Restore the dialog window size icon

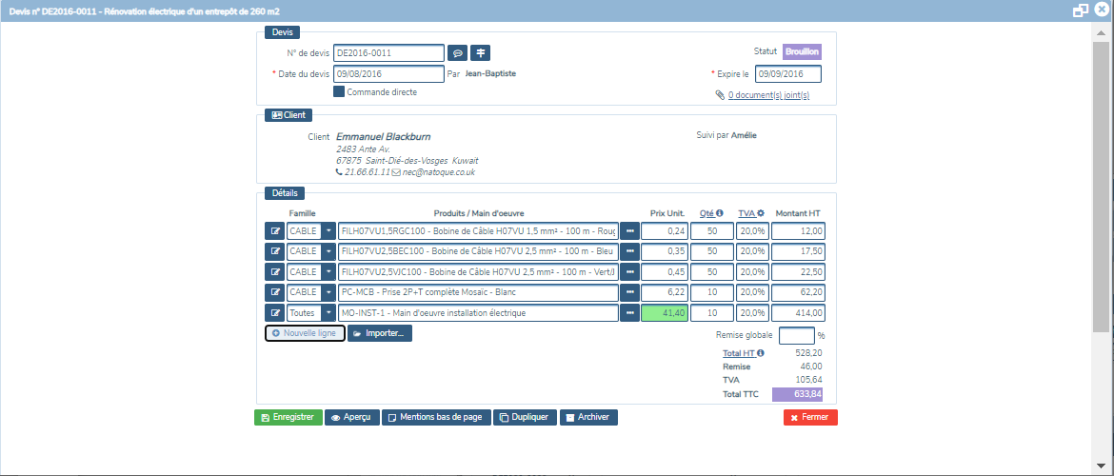pyautogui.click(x=1080, y=10)
